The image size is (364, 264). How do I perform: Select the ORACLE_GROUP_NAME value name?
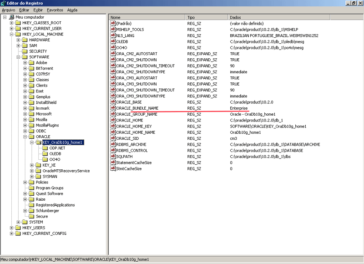pos(136,114)
